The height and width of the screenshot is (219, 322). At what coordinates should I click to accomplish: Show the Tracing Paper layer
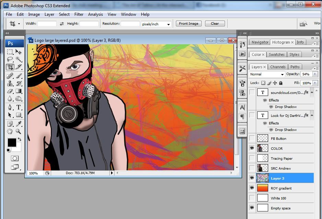coord(252,158)
